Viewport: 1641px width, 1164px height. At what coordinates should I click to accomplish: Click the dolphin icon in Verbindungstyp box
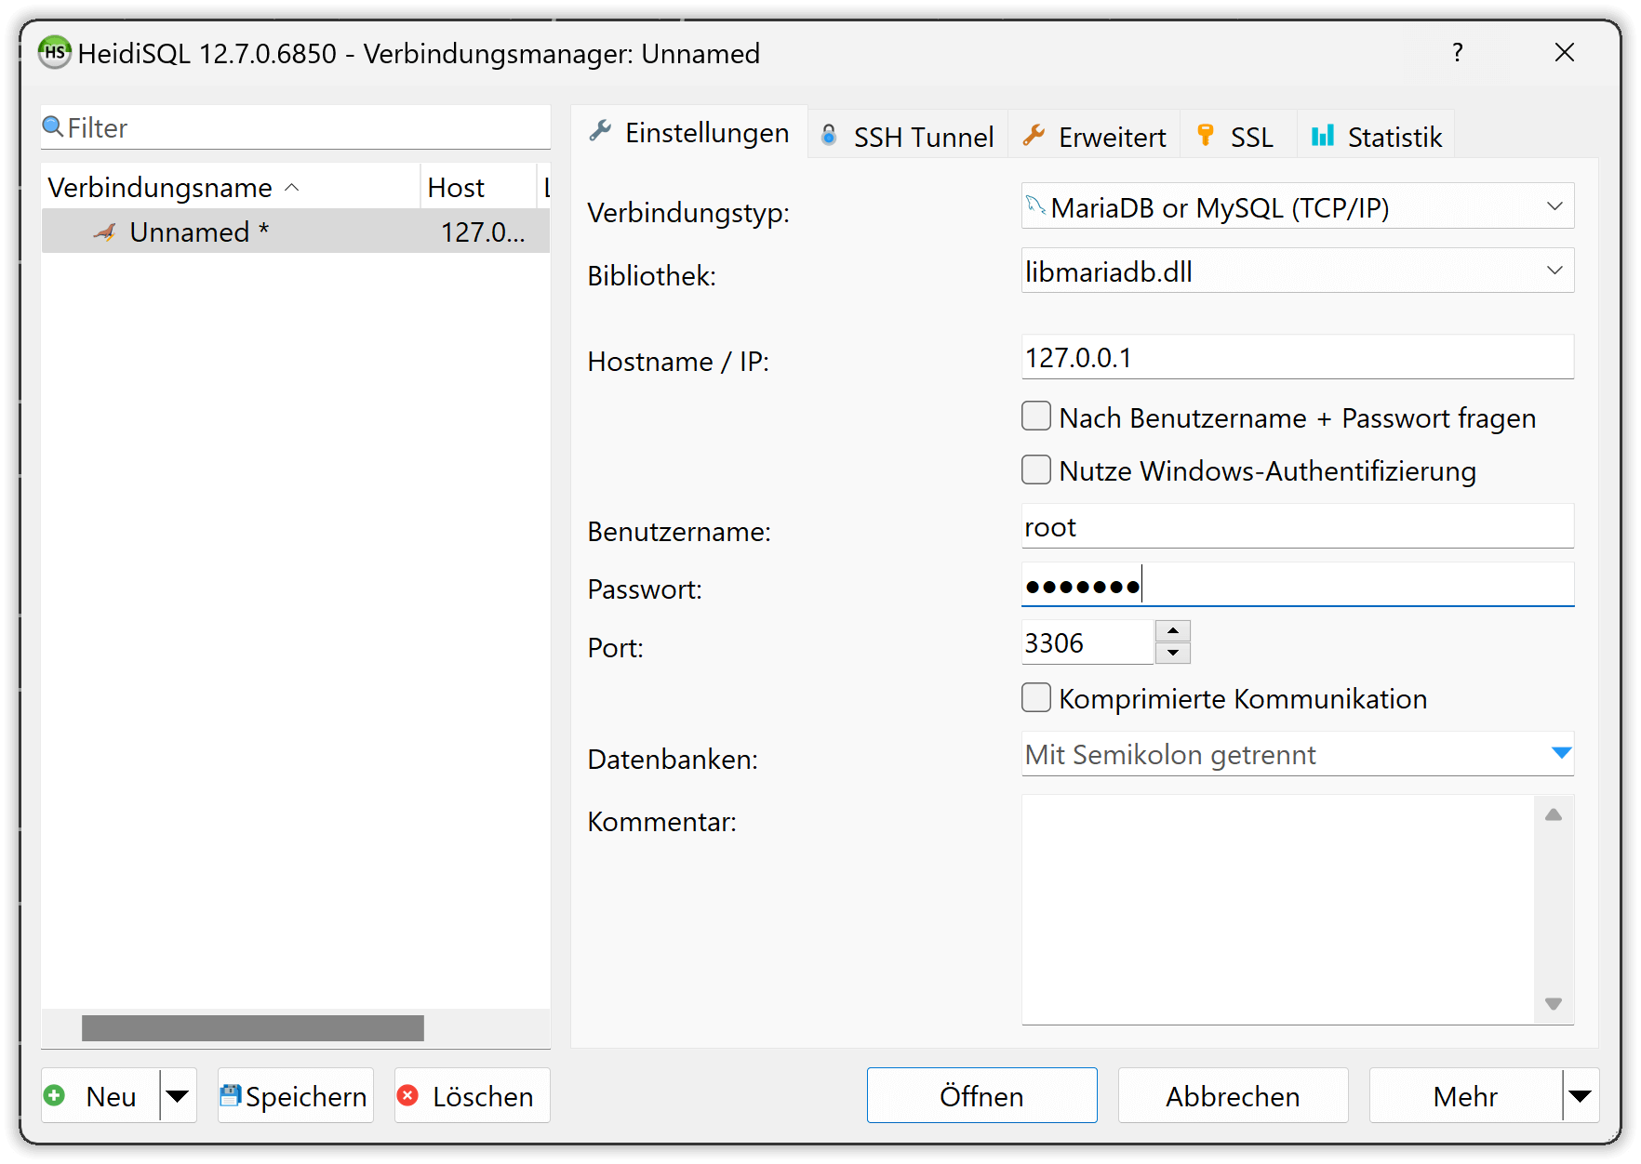tap(1036, 206)
